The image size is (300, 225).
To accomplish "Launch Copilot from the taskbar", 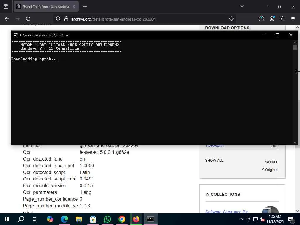I will (x=50, y=219).
